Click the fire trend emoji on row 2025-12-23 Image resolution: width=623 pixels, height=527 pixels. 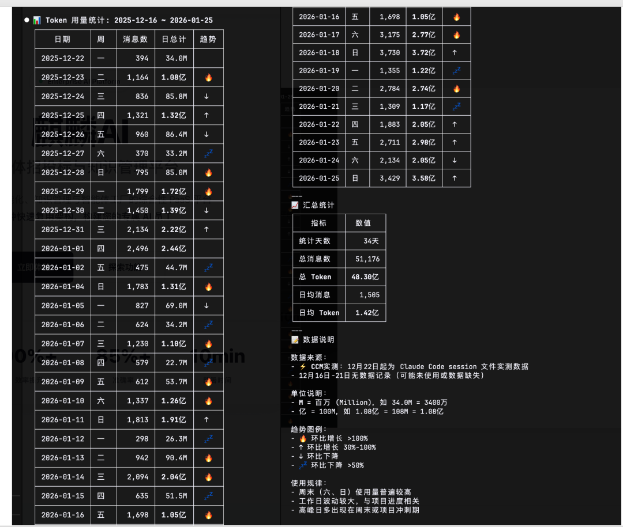point(208,77)
